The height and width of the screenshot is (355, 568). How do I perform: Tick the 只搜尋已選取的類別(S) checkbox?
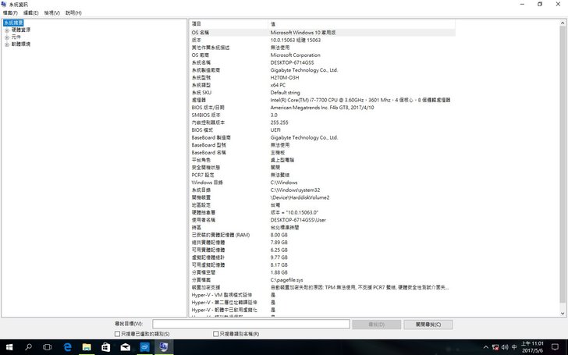(x=117, y=334)
